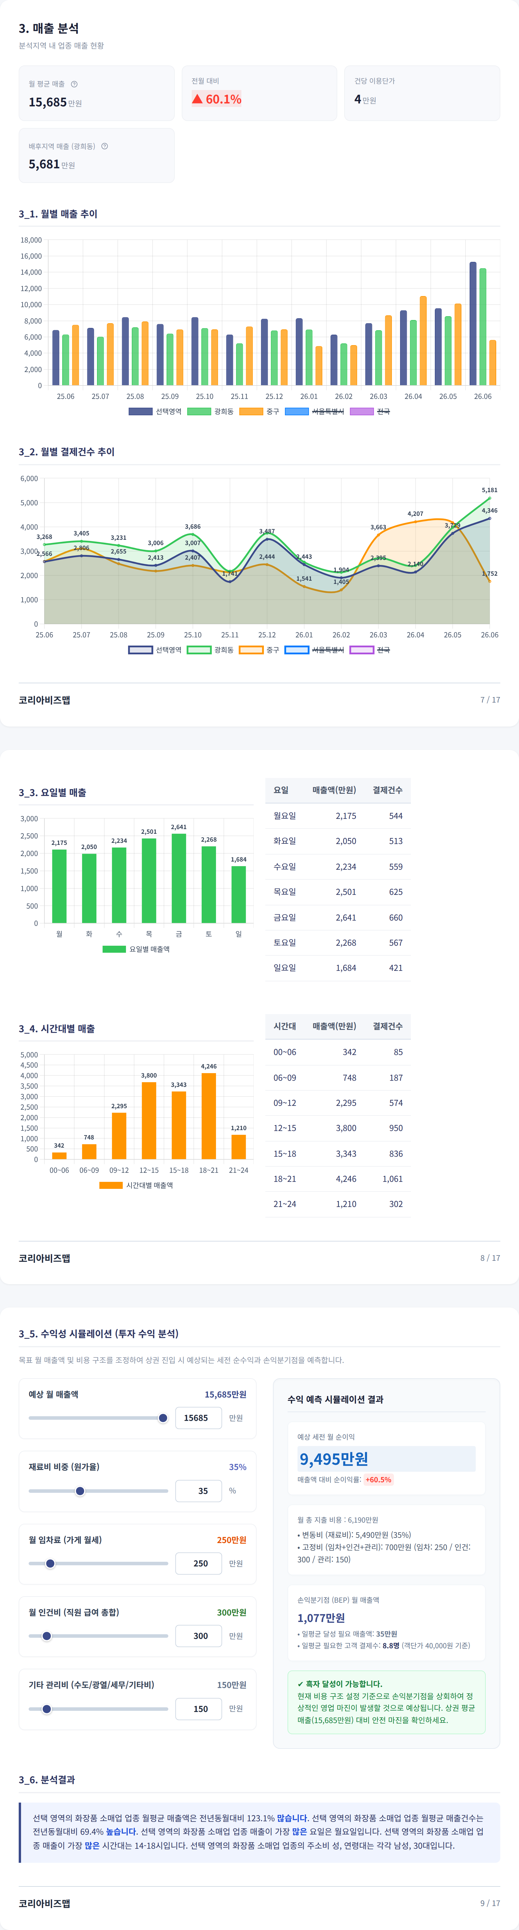Adjust the 예상 월 매출액 slider
Image resolution: width=519 pixels, height=1930 pixels.
coord(98,1417)
